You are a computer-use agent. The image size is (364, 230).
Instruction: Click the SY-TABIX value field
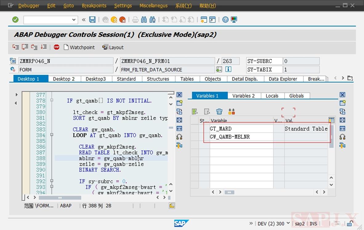pos(301,69)
